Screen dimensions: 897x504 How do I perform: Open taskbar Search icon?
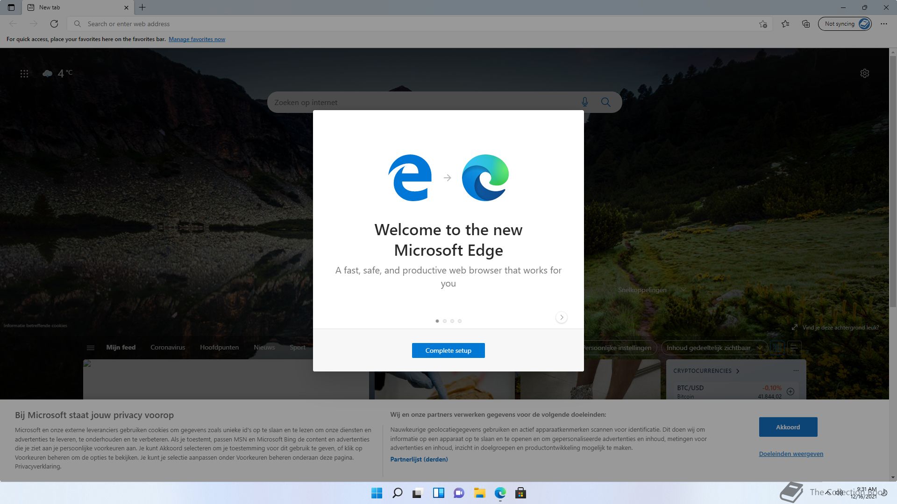(398, 493)
